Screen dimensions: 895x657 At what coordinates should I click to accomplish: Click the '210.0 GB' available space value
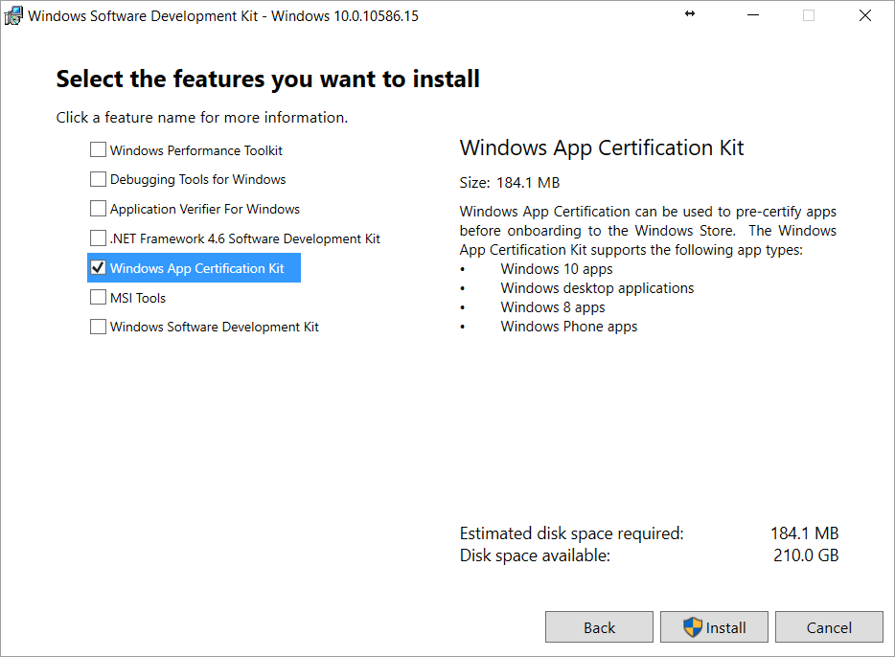point(806,555)
